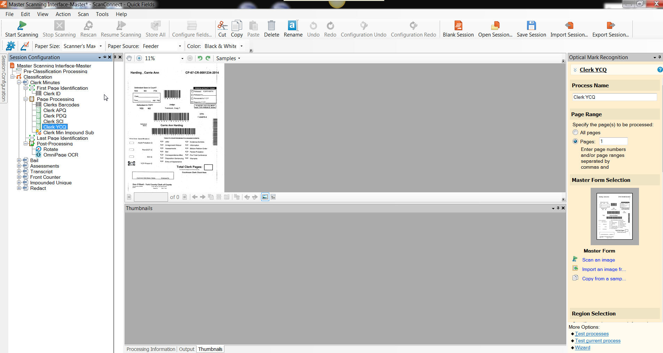Select the Pages radio button

coord(575,142)
